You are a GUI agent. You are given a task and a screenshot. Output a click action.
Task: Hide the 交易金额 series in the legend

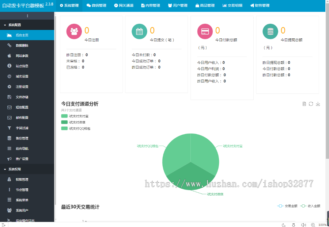pos(286,206)
